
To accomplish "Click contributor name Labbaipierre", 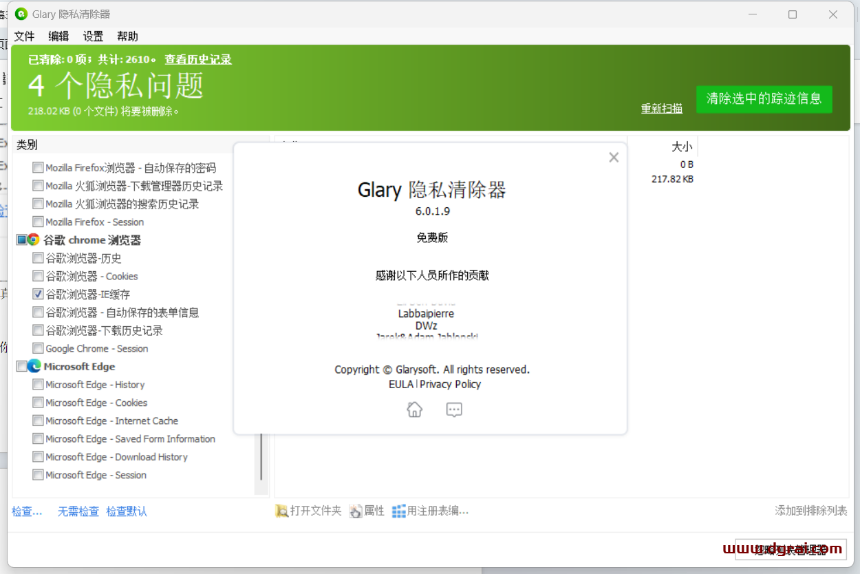I will pyautogui.click(x=426, y=313).
